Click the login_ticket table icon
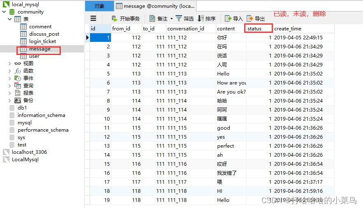 click(x=23, y=41)
